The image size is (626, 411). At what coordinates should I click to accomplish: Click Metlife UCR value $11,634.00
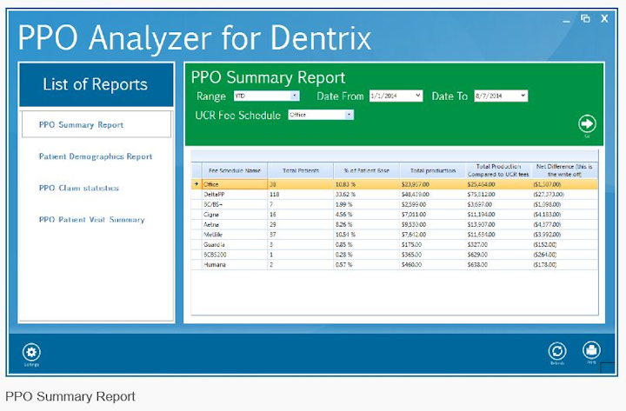coord(481,235)
